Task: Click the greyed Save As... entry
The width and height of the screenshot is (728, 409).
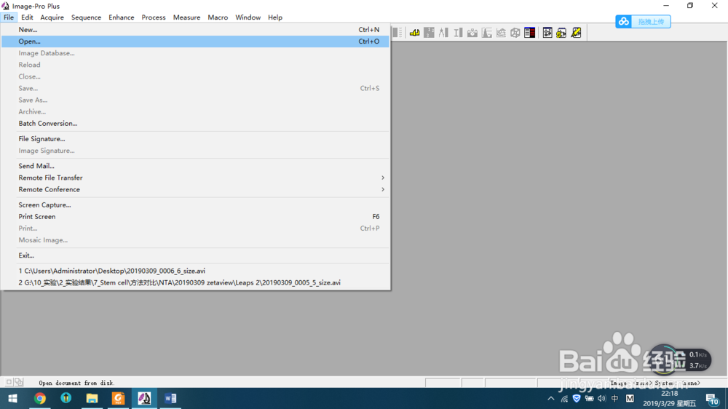Action: 195,100
